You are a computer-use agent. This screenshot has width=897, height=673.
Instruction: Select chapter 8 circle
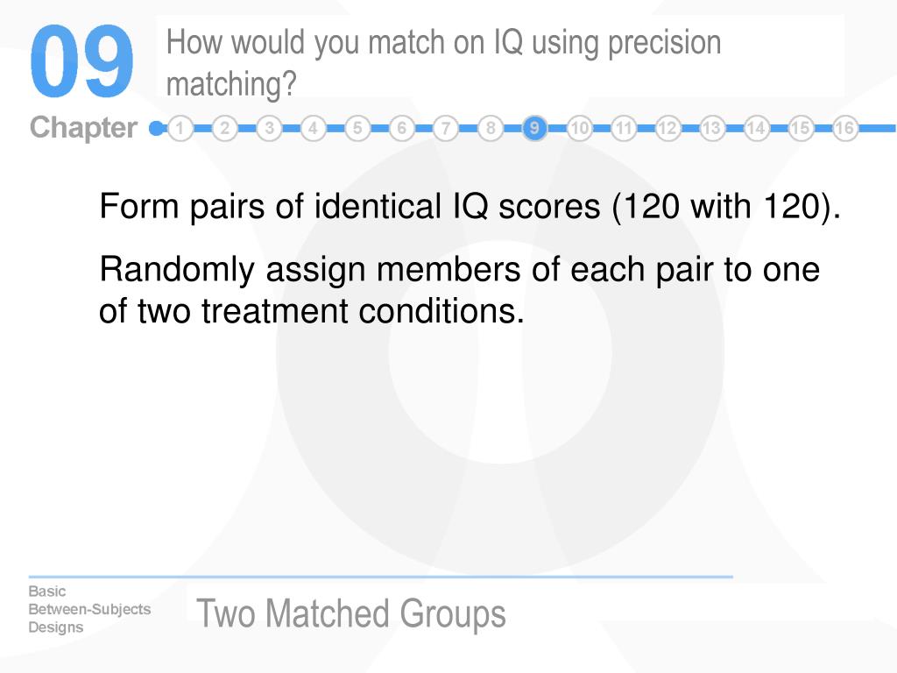point(491,128)
